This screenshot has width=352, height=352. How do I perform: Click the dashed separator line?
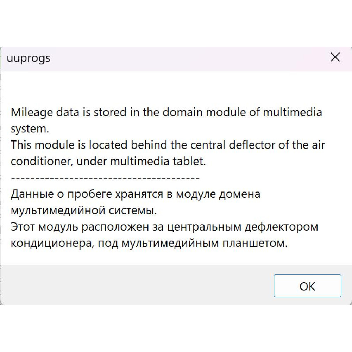(105, 178)
